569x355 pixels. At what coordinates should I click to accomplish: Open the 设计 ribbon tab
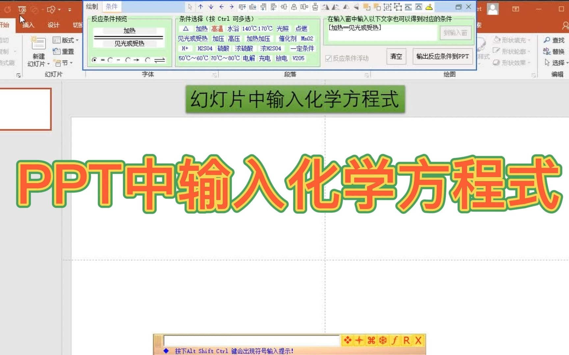point(53,25)
